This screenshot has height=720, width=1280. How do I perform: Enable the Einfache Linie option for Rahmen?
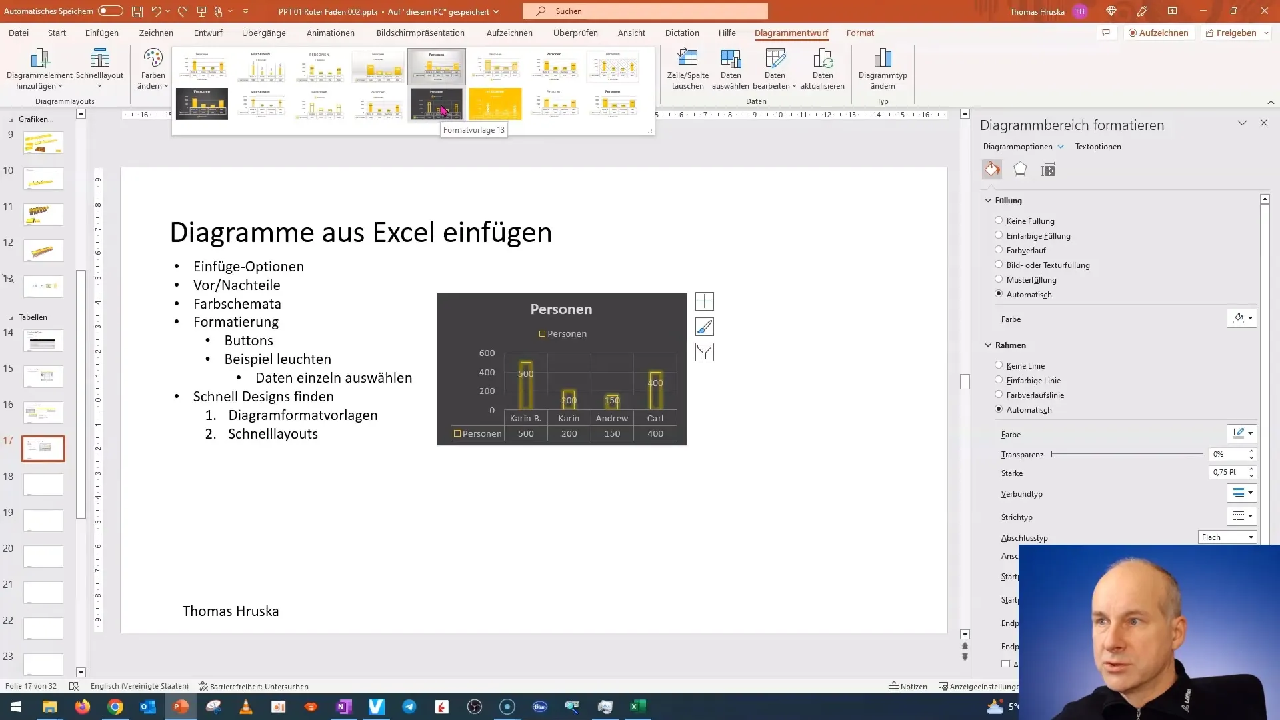tap(999, 380)
